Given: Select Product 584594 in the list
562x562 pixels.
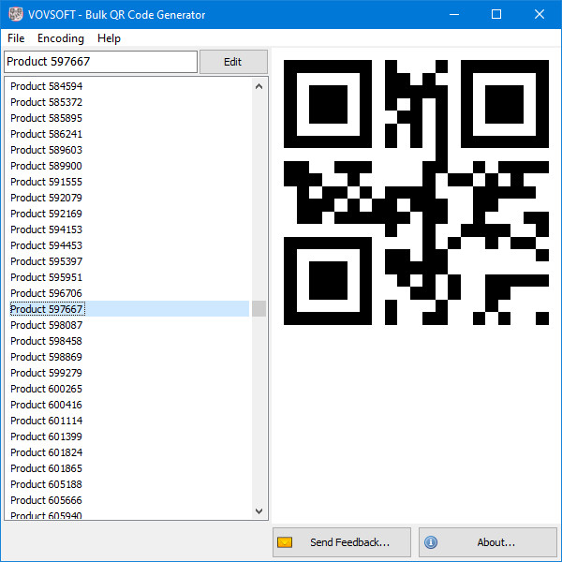Looking at the screenshot, I should 129,86.
